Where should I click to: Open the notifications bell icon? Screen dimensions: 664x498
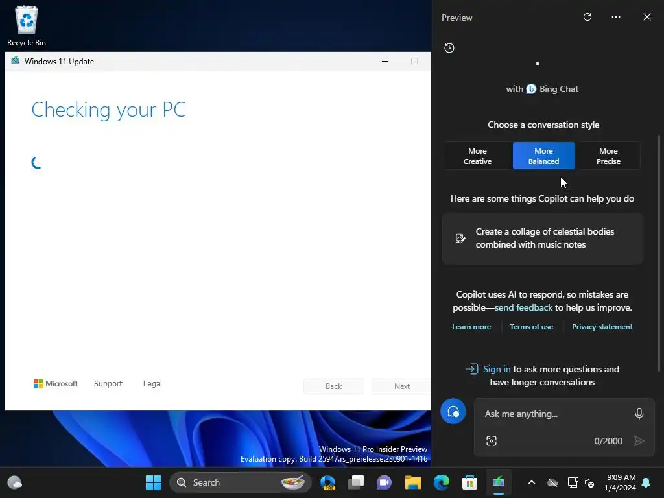[646, 482]
